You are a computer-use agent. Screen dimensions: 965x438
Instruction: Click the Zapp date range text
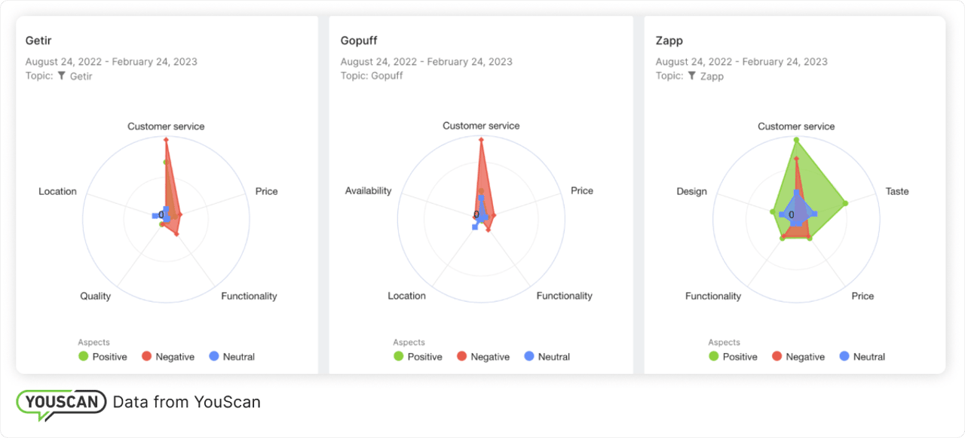(741, 62)
